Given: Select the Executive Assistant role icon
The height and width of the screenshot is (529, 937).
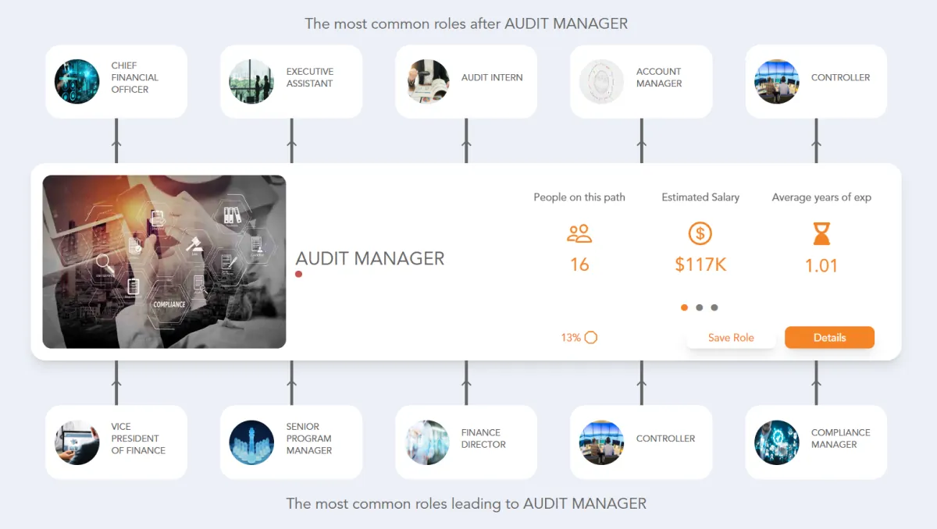Looking at the screenshot, I should pos(251,81).
